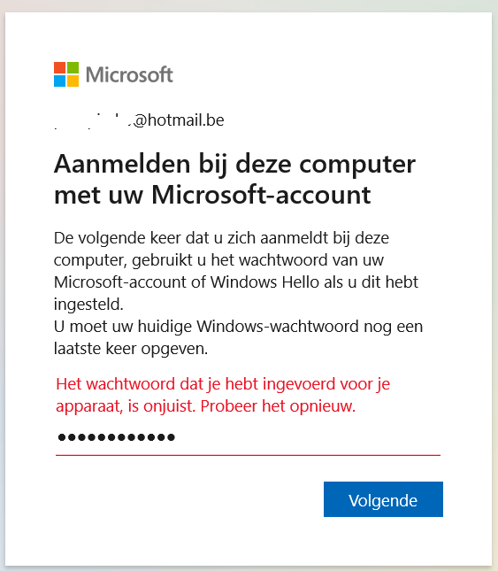Viewport: 498px width, 571px height.
Task: Click the red square of Microsoft logo
Action: [x=59, y=68]
